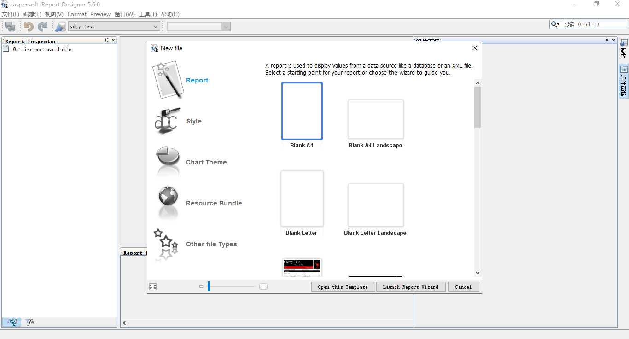The height and width of the screenshot is (339, 629).
Task: Choose the Blank Letter template thumbnail
Action: pyautogui.click(x=302, y=199)
